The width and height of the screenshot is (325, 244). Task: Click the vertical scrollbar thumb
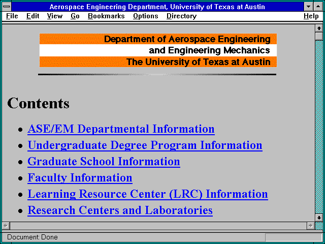click(319, 36)
